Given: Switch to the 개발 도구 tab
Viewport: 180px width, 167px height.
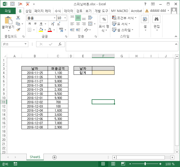Looking at the screenshot, I should click(x=101, y=11).
